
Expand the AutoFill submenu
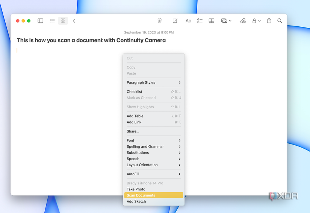[x=154, y=174]
